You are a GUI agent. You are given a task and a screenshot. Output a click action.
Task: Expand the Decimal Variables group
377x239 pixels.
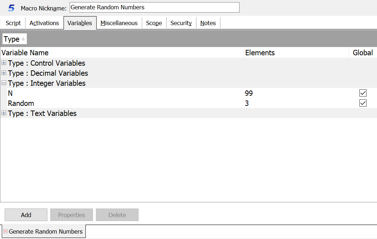pos(4,73)
